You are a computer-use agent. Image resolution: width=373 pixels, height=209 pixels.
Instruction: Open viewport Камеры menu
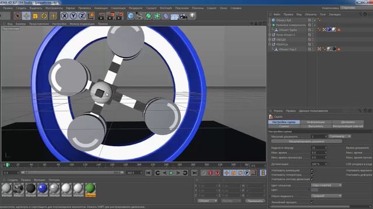[20, 24]
